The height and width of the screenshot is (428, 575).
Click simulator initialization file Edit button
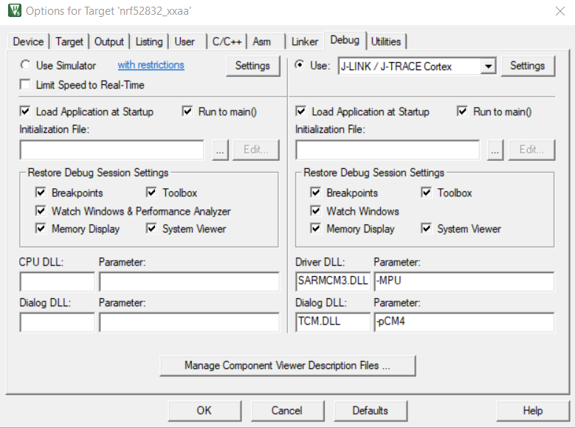click(x=256, y=150)
